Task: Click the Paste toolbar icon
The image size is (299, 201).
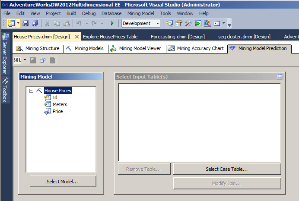Action: coord(67,23)
